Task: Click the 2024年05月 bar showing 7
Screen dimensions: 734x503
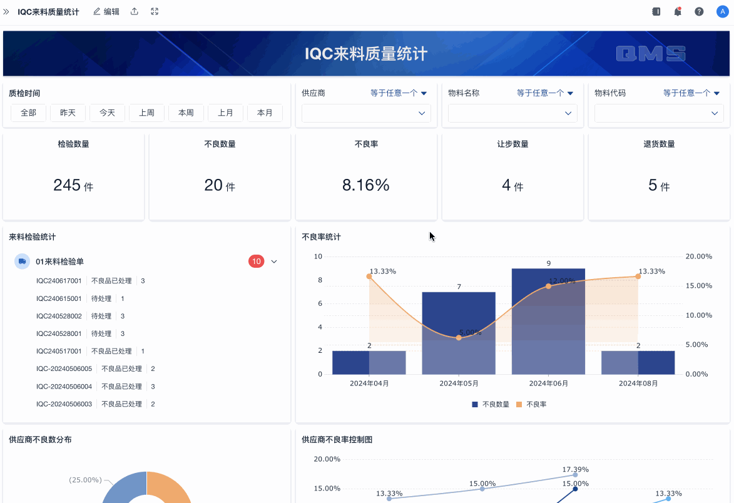Action: coord(459,333)
